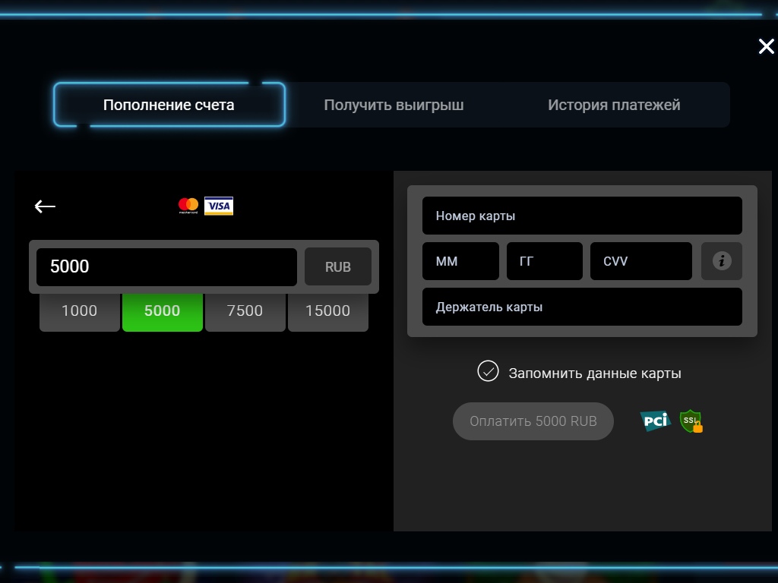Viewport: 778px width, 583px height.
Task: Click the SSL shield badge
Action: 691,421
